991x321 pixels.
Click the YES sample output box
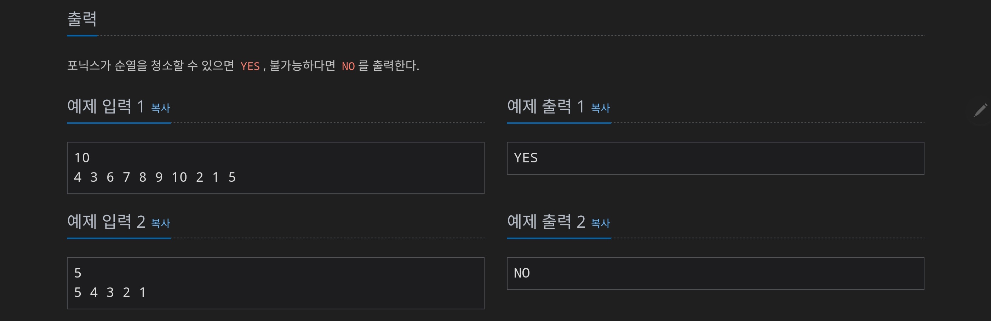[715, 158]
